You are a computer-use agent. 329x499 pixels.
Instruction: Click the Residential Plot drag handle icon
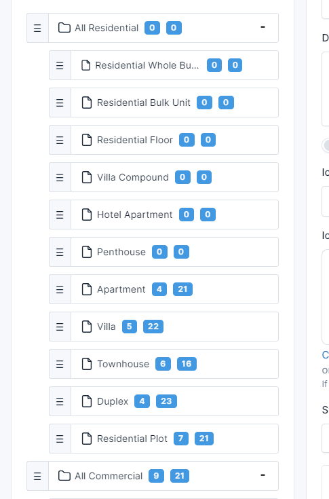(60, 439)
